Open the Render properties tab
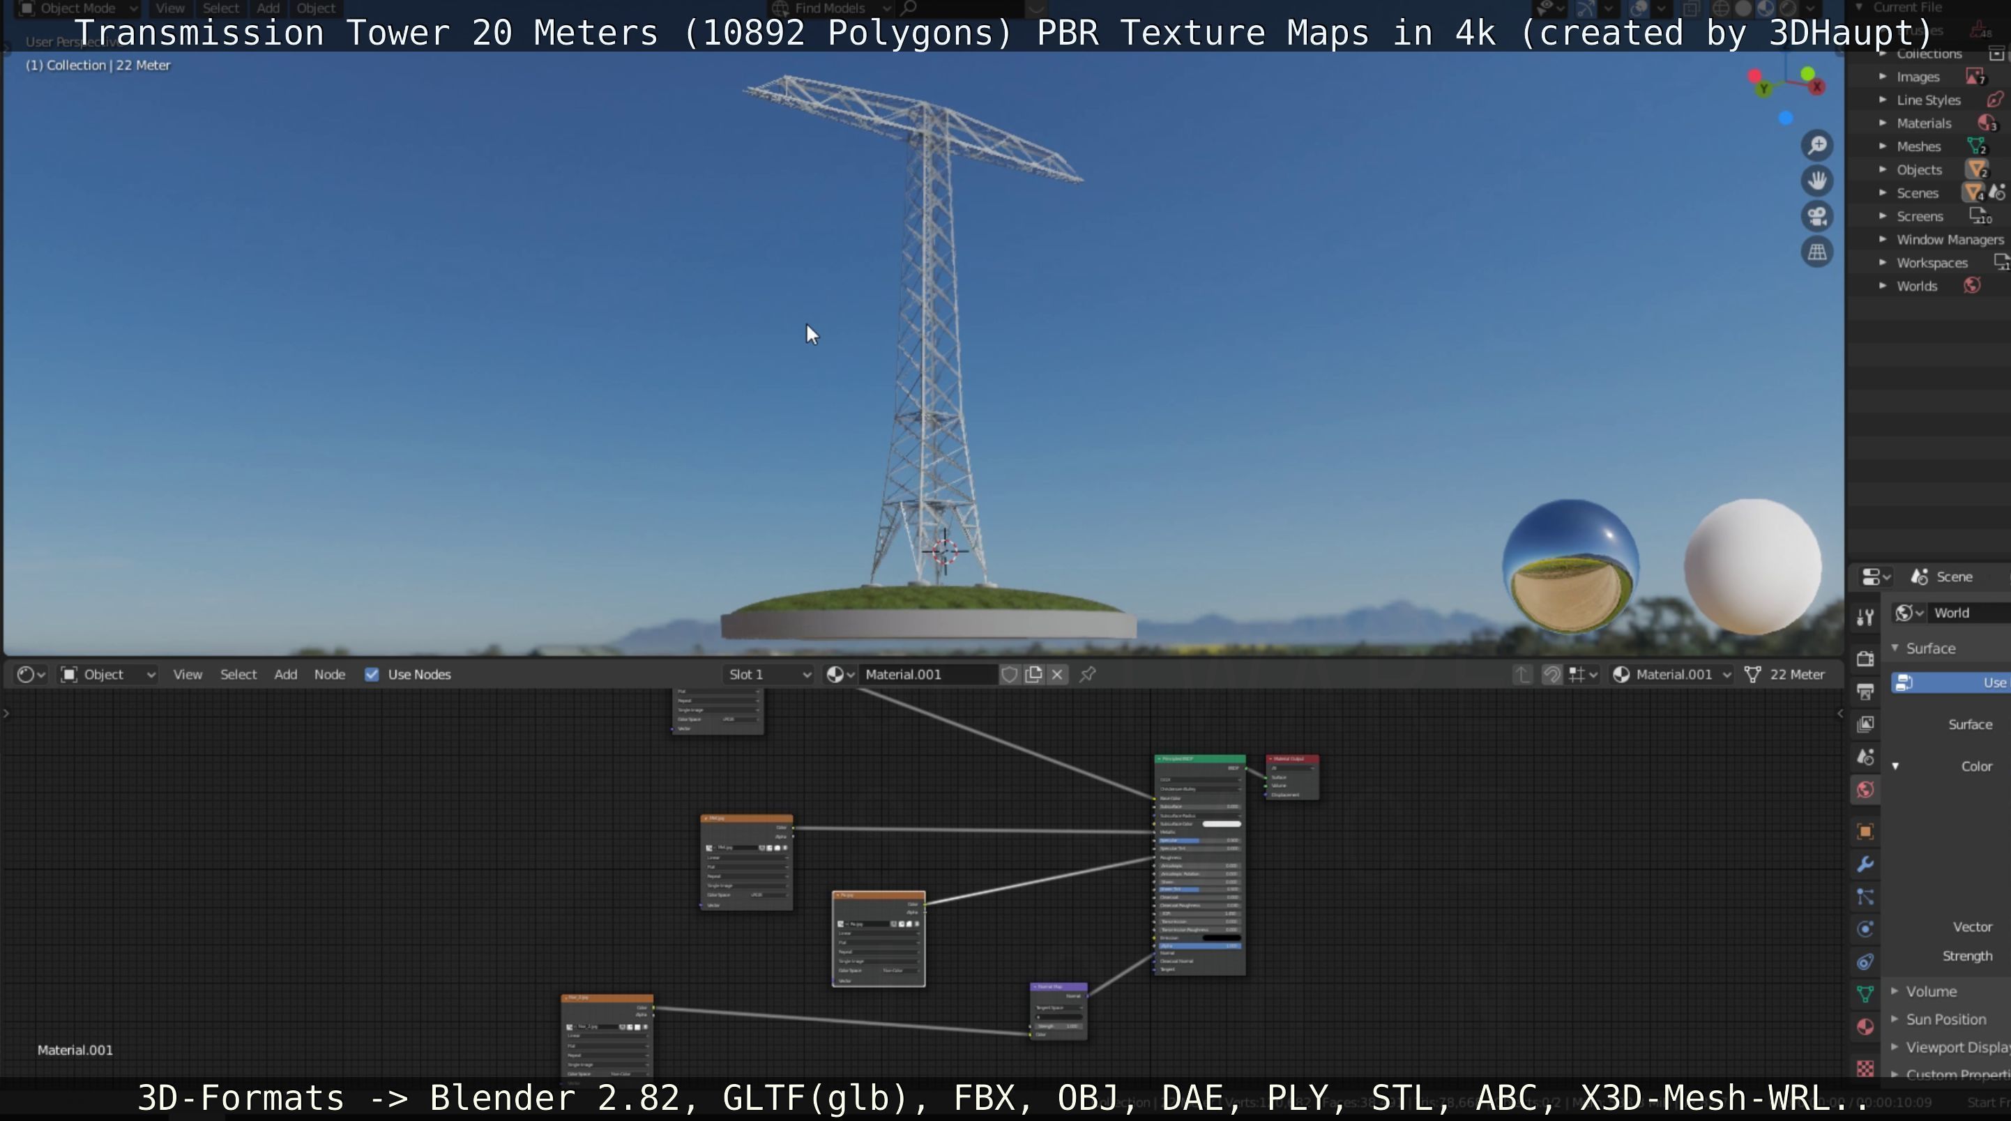 coord(1865,658)
